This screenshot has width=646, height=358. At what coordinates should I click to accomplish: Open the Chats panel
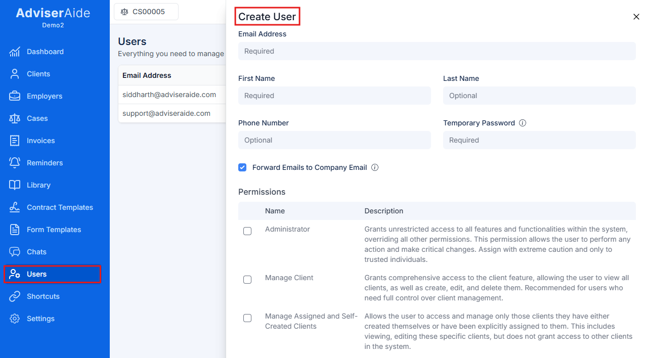pos(37,252)
